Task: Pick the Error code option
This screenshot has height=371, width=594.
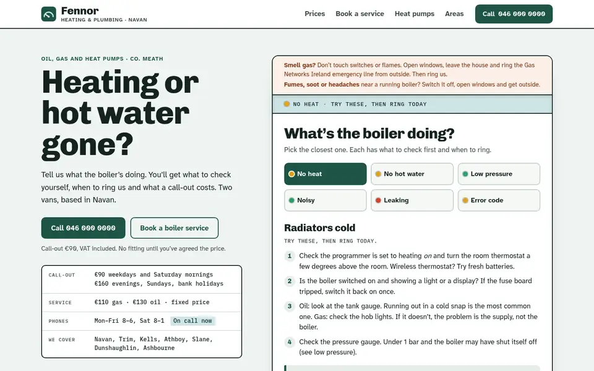Action: (499, 200)
